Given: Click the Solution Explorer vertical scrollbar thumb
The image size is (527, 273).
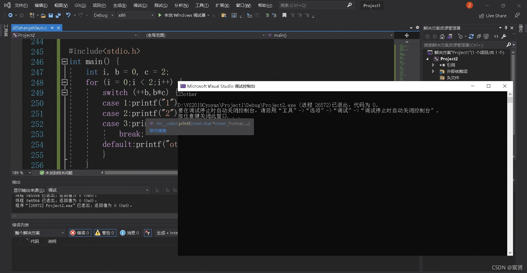Looking at the screenshot, I should [513, 95].
